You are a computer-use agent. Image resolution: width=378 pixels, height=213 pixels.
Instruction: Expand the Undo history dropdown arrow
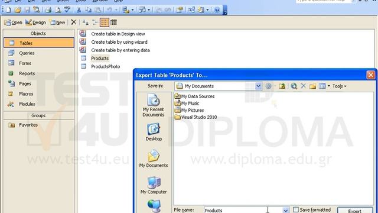pyautogui.click(x=116, y=10)
